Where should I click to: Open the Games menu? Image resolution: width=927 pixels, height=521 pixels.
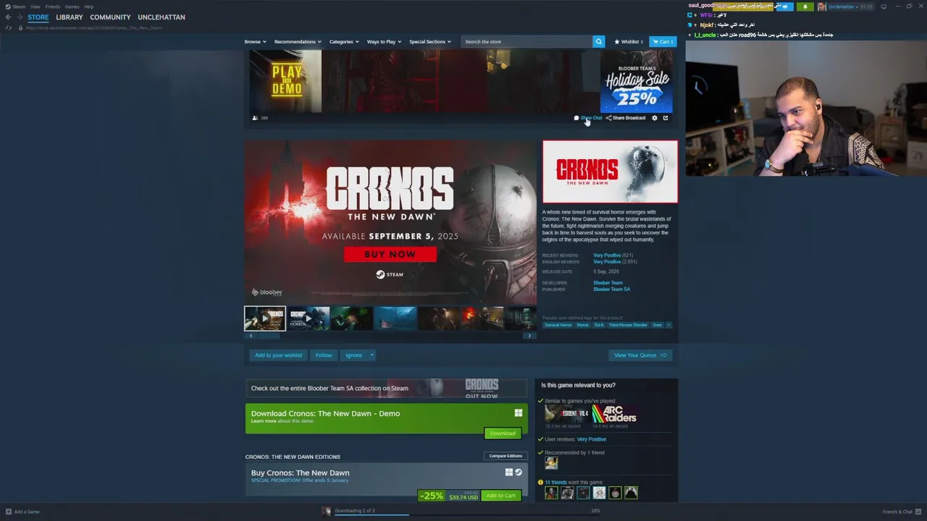72,7
